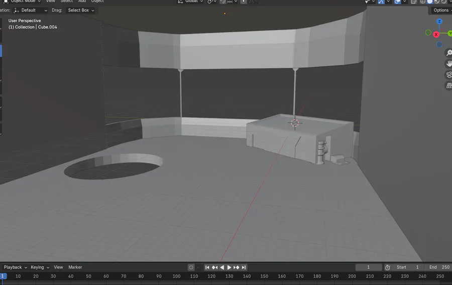Switch to material preview shading
The image size is (452, 285).
pyautogui.click(x=437, y=2)
